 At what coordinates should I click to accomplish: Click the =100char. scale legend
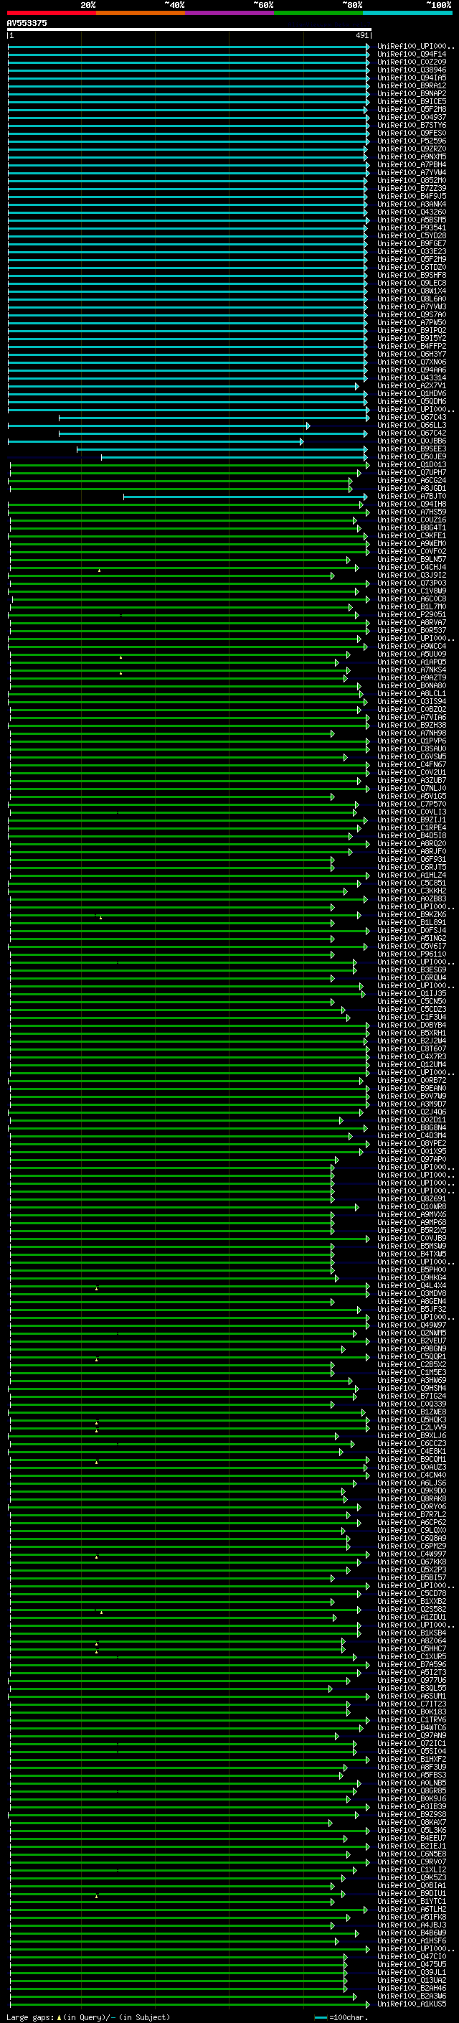[341, 2017]
